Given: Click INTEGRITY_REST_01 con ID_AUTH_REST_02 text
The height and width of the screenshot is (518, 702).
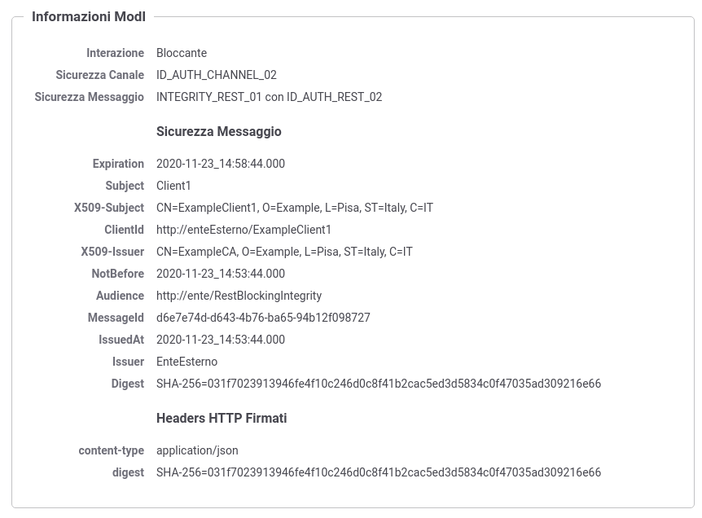Looking at the screenshot, I should coord(269,97).
